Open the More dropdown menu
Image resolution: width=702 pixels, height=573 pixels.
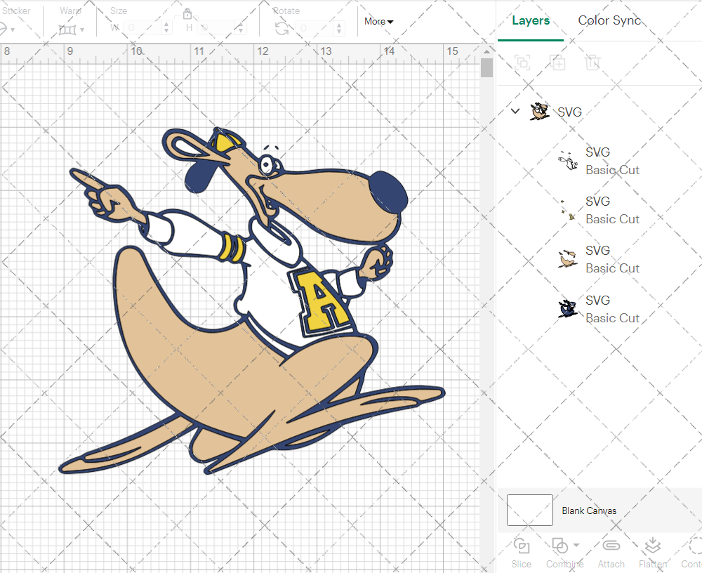pos(379,21)
